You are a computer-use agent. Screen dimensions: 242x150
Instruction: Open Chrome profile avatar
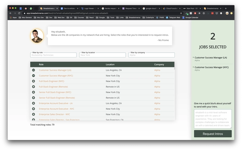pyautogui.click(x=227, y=13)
